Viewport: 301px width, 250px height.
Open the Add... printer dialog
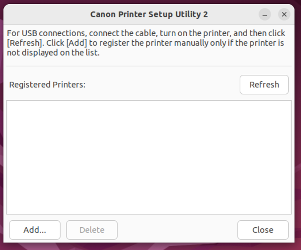pos(35,230)
